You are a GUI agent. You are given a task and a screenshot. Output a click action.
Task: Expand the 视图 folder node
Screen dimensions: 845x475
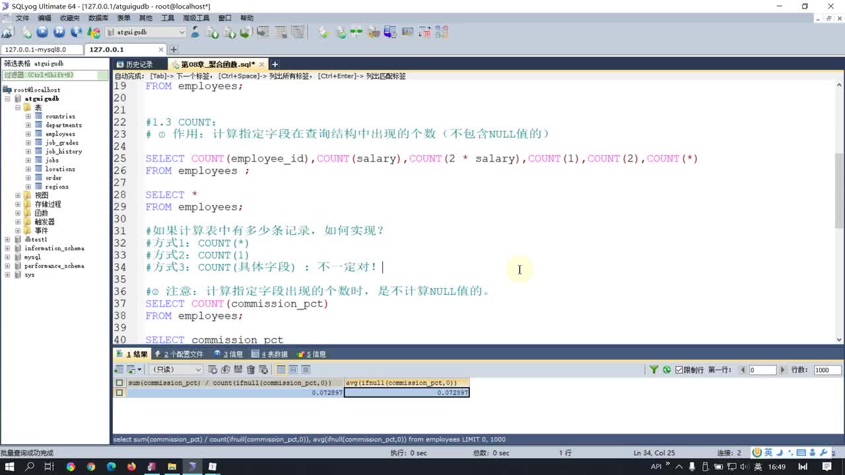[18, 195]
